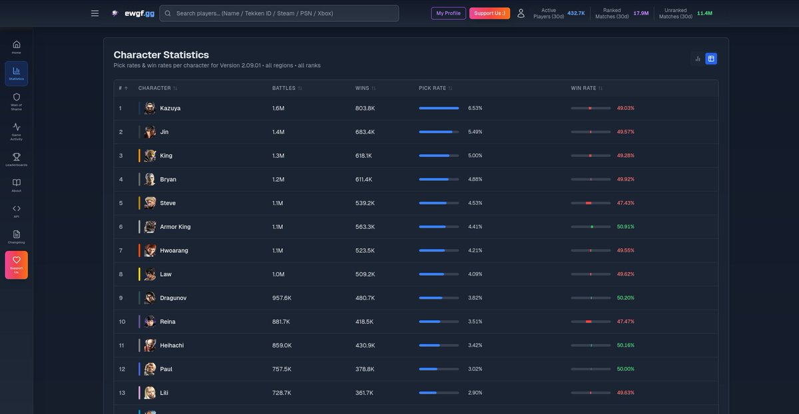Focus the Search players input field
This screenshot has height=414, width=799.
point(279,13)
